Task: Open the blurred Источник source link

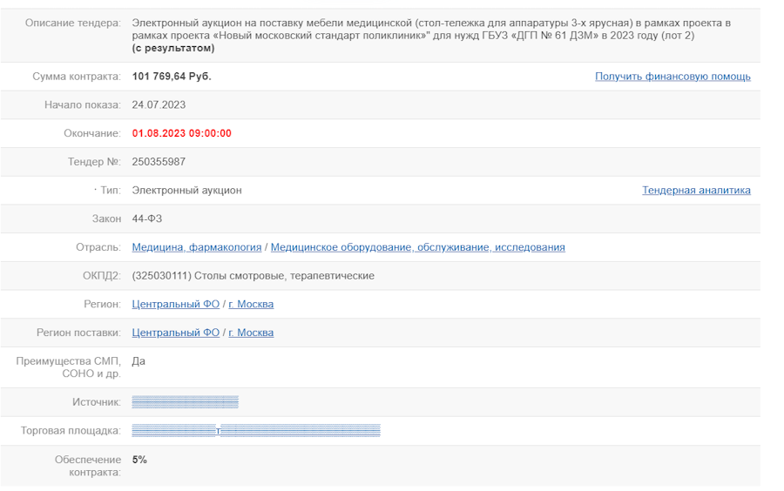Action: (x=185, y=402)
